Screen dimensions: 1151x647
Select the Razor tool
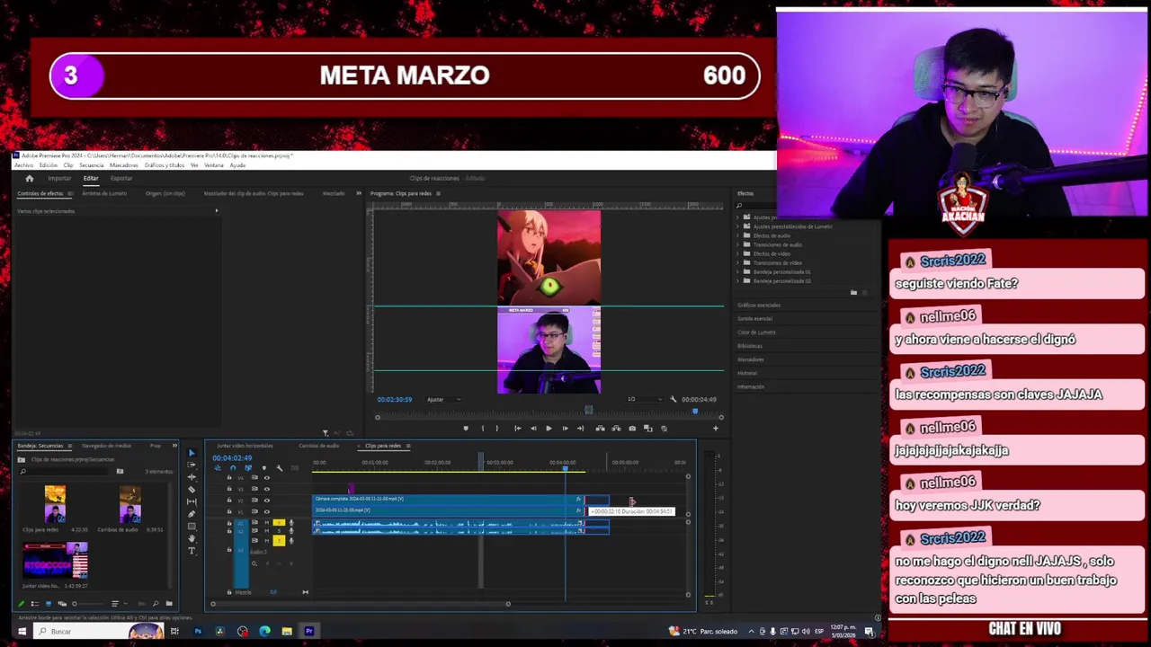point(192,490)
